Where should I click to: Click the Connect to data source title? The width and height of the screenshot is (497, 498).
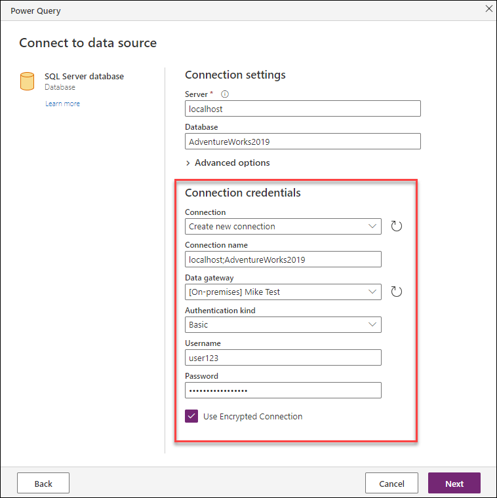click(88, 43)
